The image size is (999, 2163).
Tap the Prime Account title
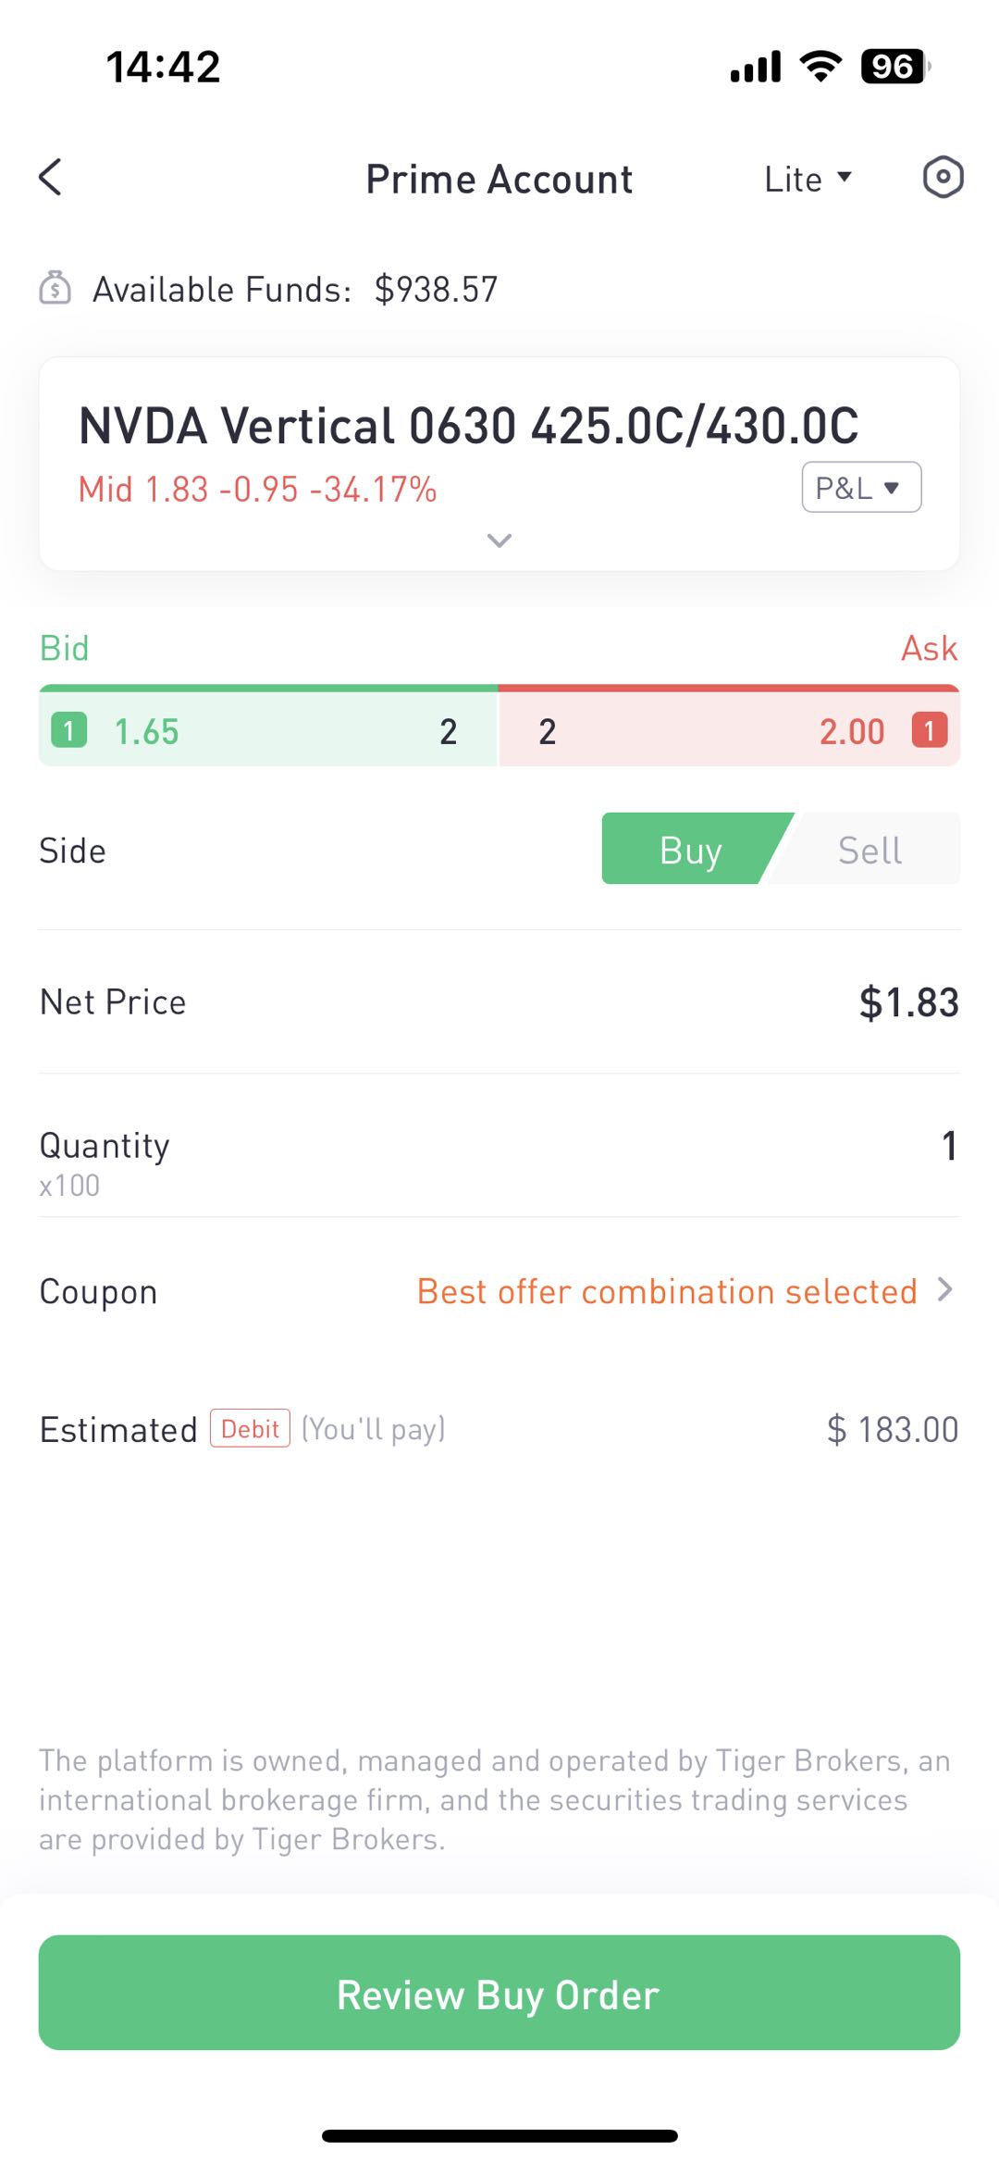pyautogui.click(x=499, y=179)
